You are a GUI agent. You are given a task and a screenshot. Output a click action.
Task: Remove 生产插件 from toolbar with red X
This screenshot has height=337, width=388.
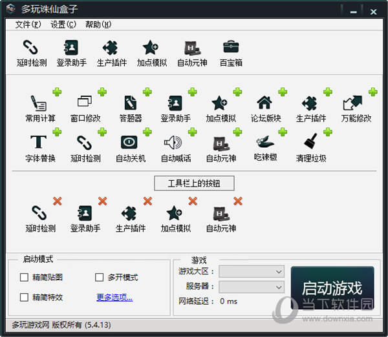pos(147,201)
